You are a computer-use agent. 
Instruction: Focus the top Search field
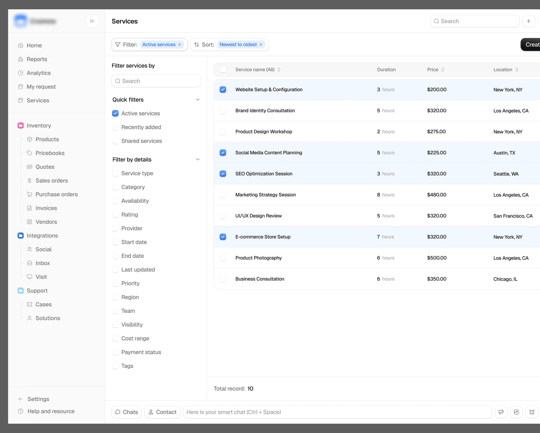(x=475, y=21)
